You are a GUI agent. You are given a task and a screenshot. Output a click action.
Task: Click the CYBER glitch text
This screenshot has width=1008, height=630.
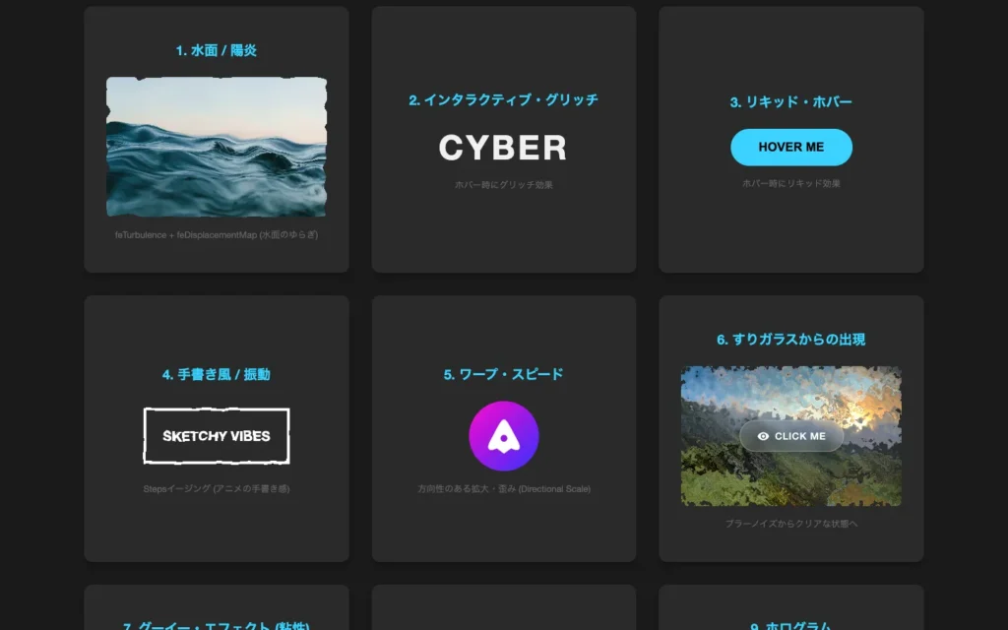tap(503, 148)
